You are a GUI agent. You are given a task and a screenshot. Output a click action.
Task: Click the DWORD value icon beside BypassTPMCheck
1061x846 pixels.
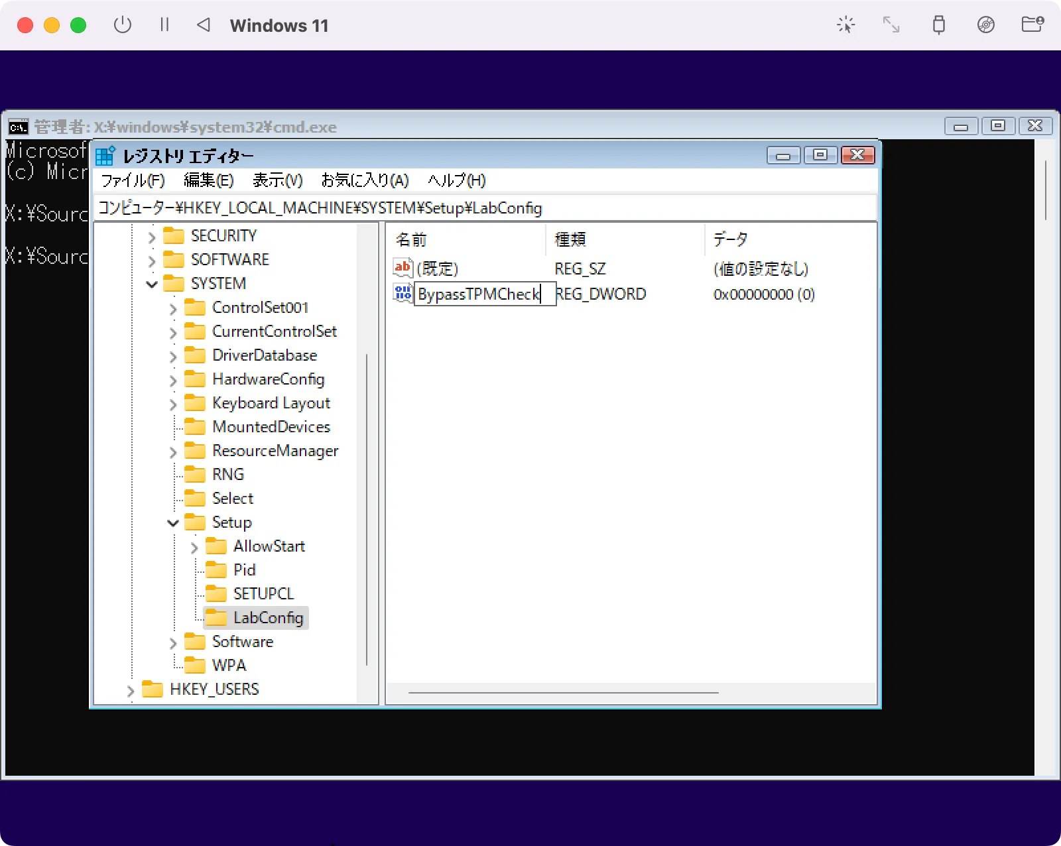click(x=403, y=293)
